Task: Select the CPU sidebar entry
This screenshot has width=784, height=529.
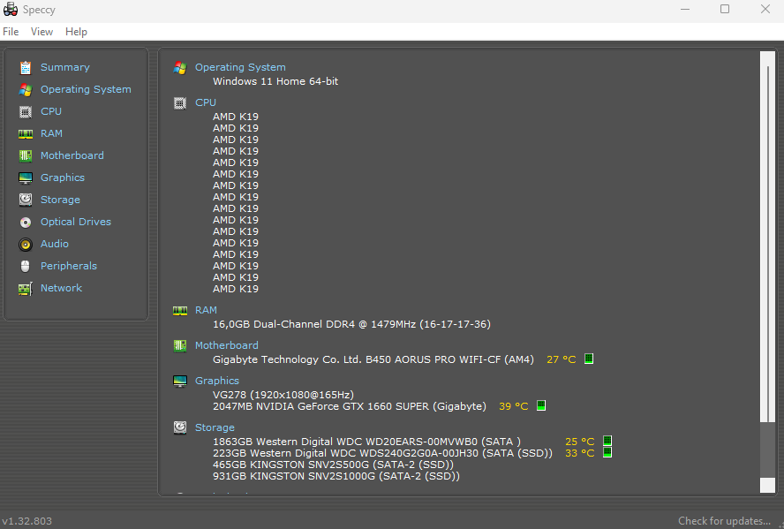Action: pyautogui.click(x=51, y=111)
